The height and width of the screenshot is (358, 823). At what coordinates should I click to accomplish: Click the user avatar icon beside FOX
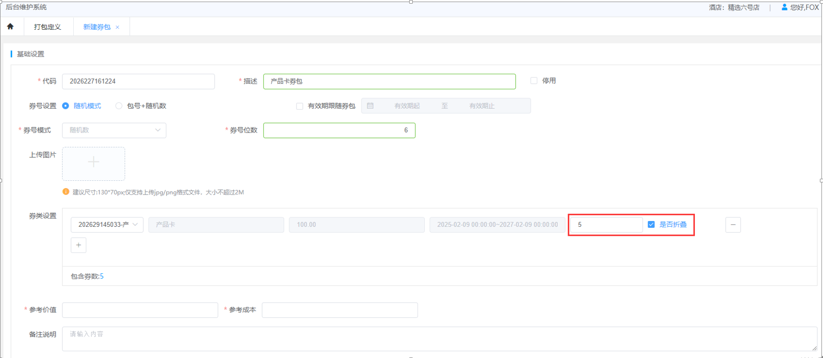[784, 7]
